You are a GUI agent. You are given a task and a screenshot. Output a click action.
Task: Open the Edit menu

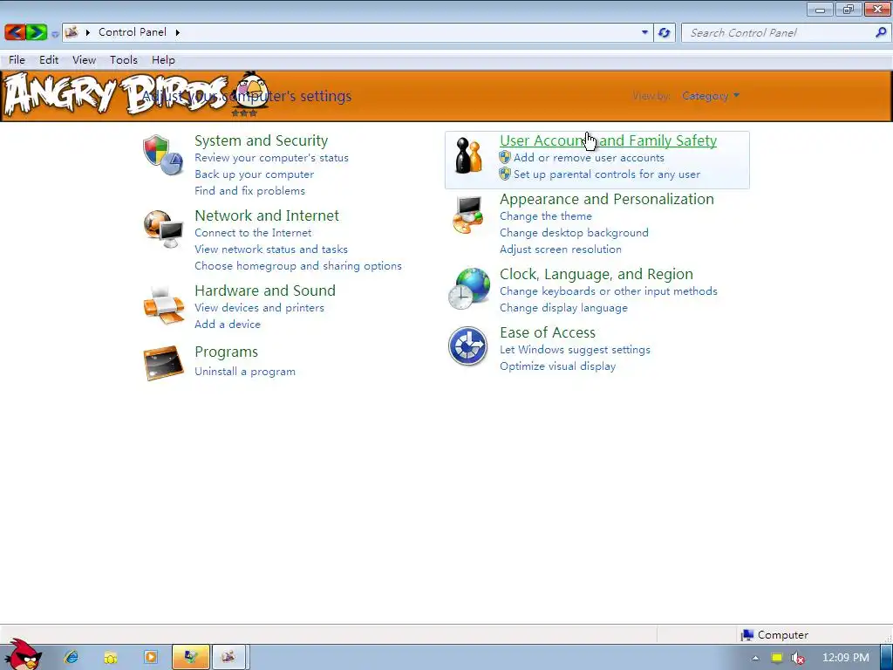(49, 60)
